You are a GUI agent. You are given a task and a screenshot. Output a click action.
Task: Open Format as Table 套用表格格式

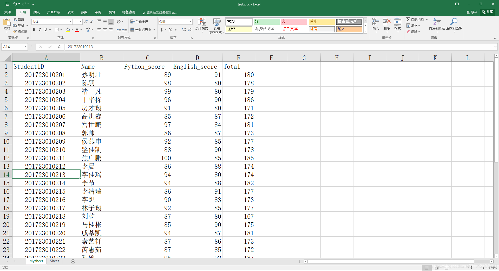tap(216, 26)
